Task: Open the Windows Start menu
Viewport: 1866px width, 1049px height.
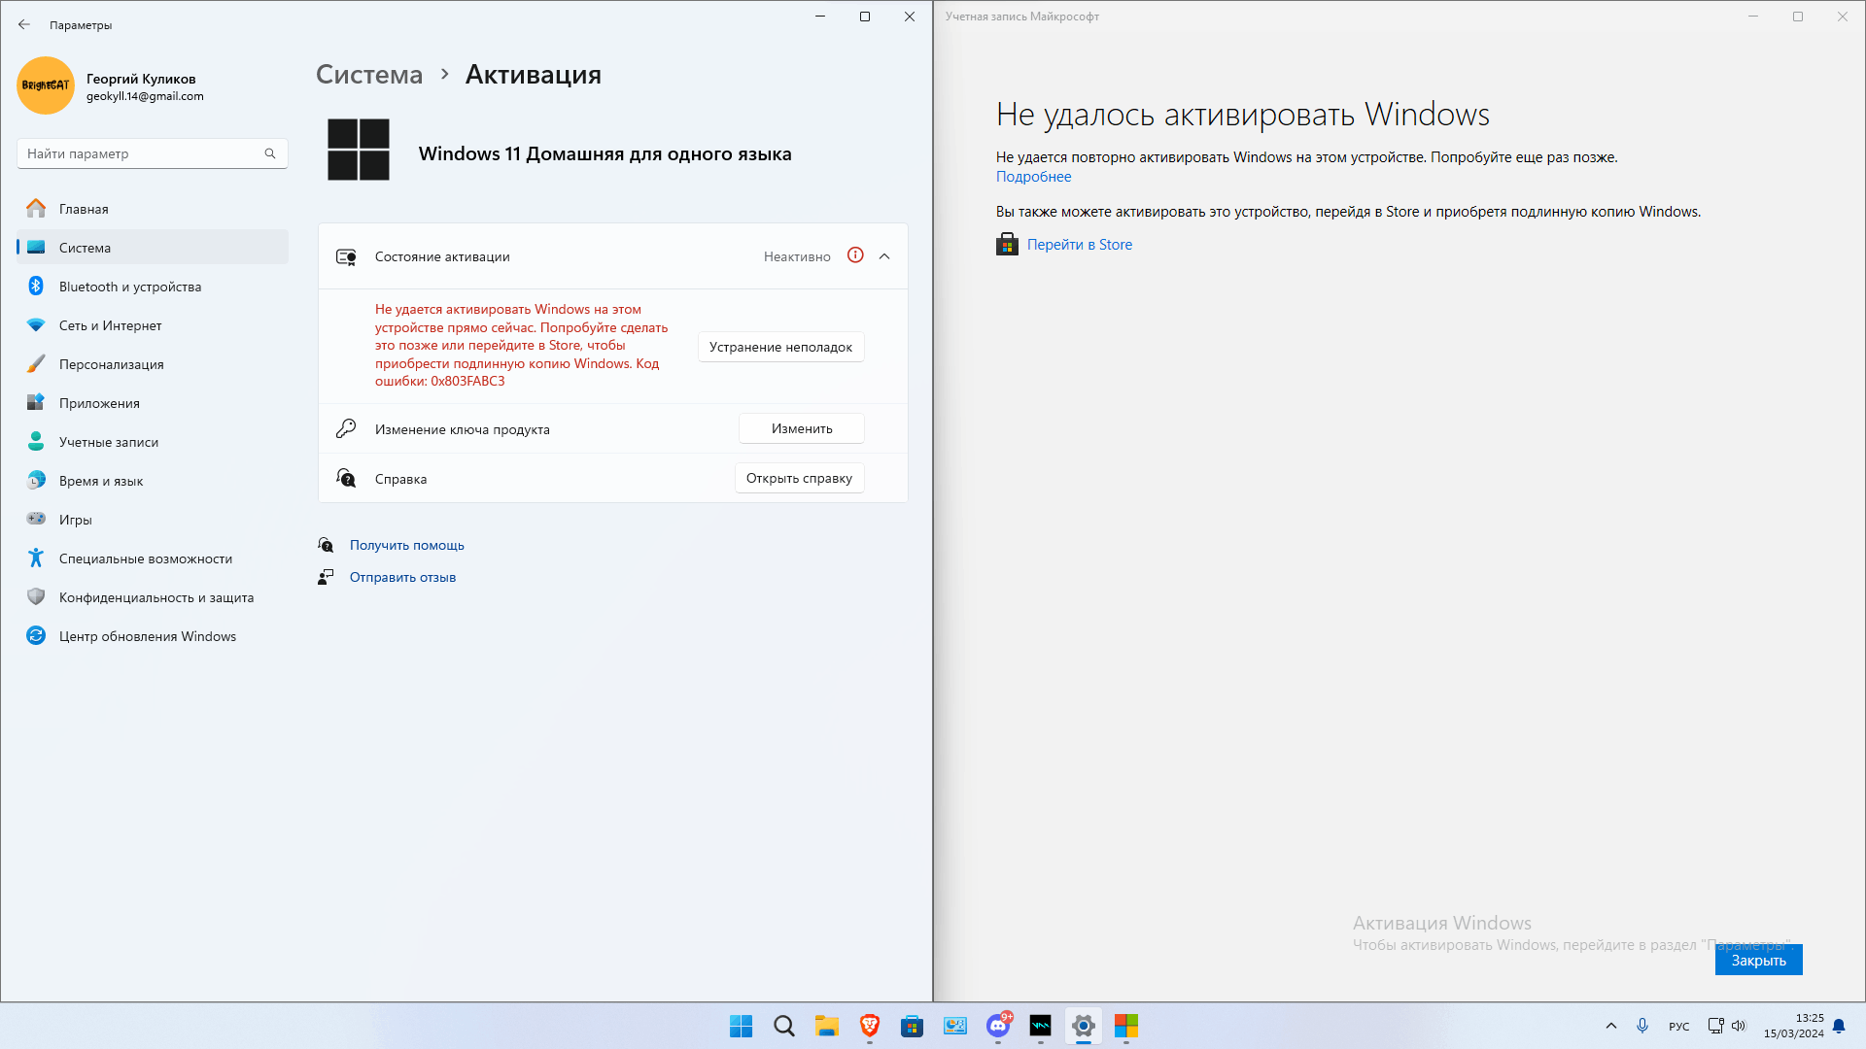Action: click(x=741, y=1026)
